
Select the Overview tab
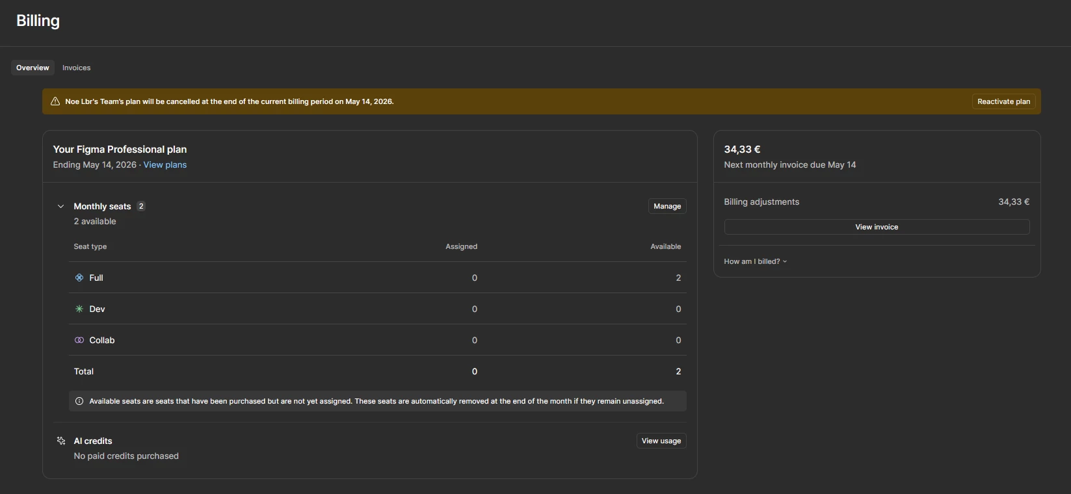coord(33,68)
